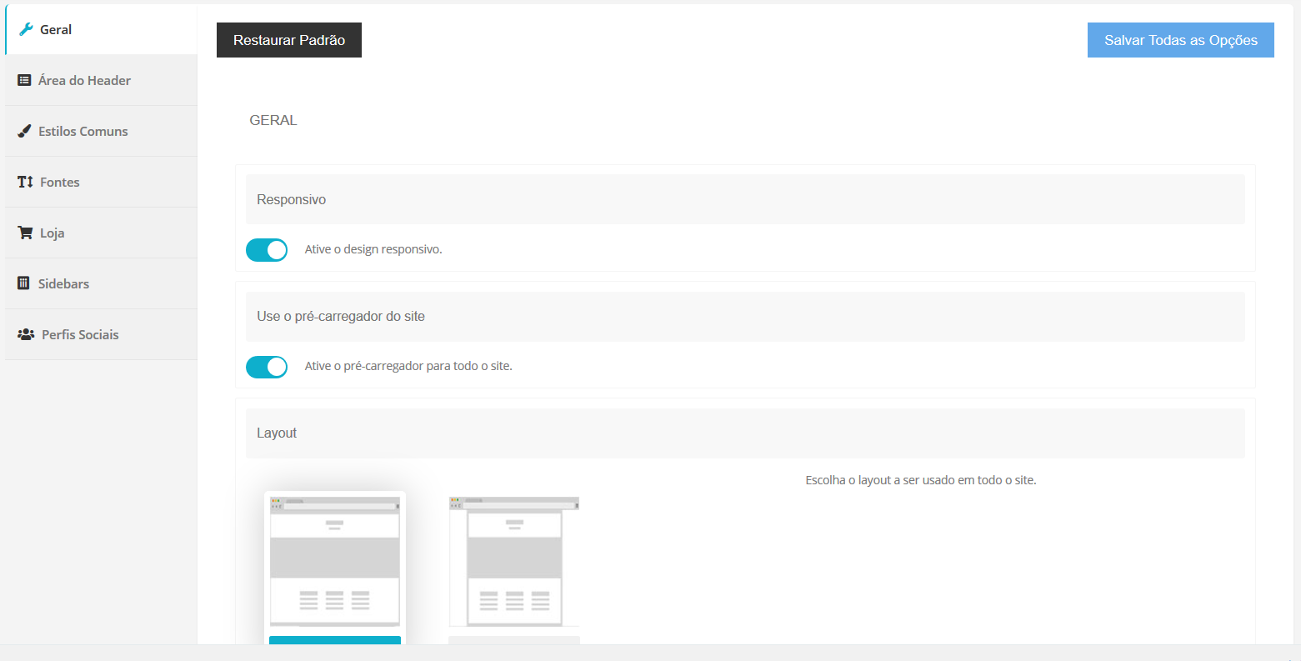Click the Sidebars grid icon
This screenshot has height=661, width=1301.
pos(23,283)
